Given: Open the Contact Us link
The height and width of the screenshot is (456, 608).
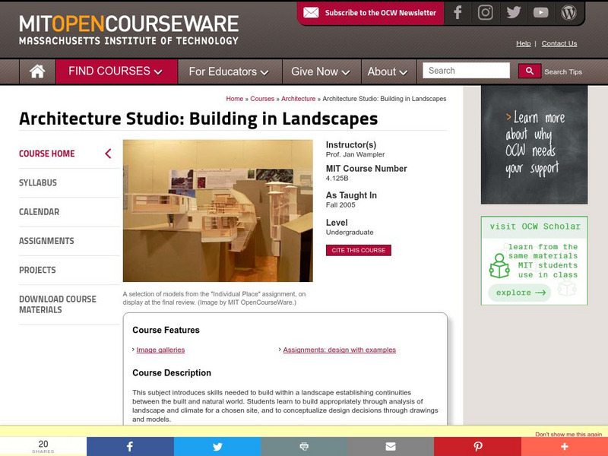Looking at the screenshot, I should point(559,43).
